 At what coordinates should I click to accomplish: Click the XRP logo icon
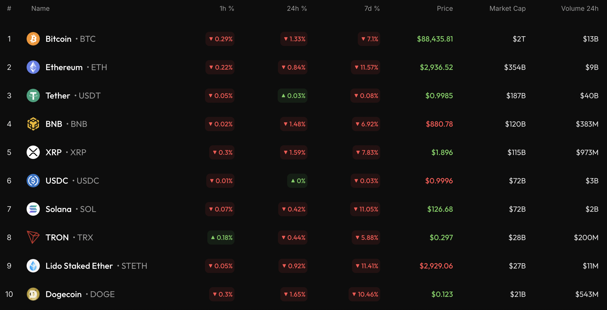tap(33, 152)
